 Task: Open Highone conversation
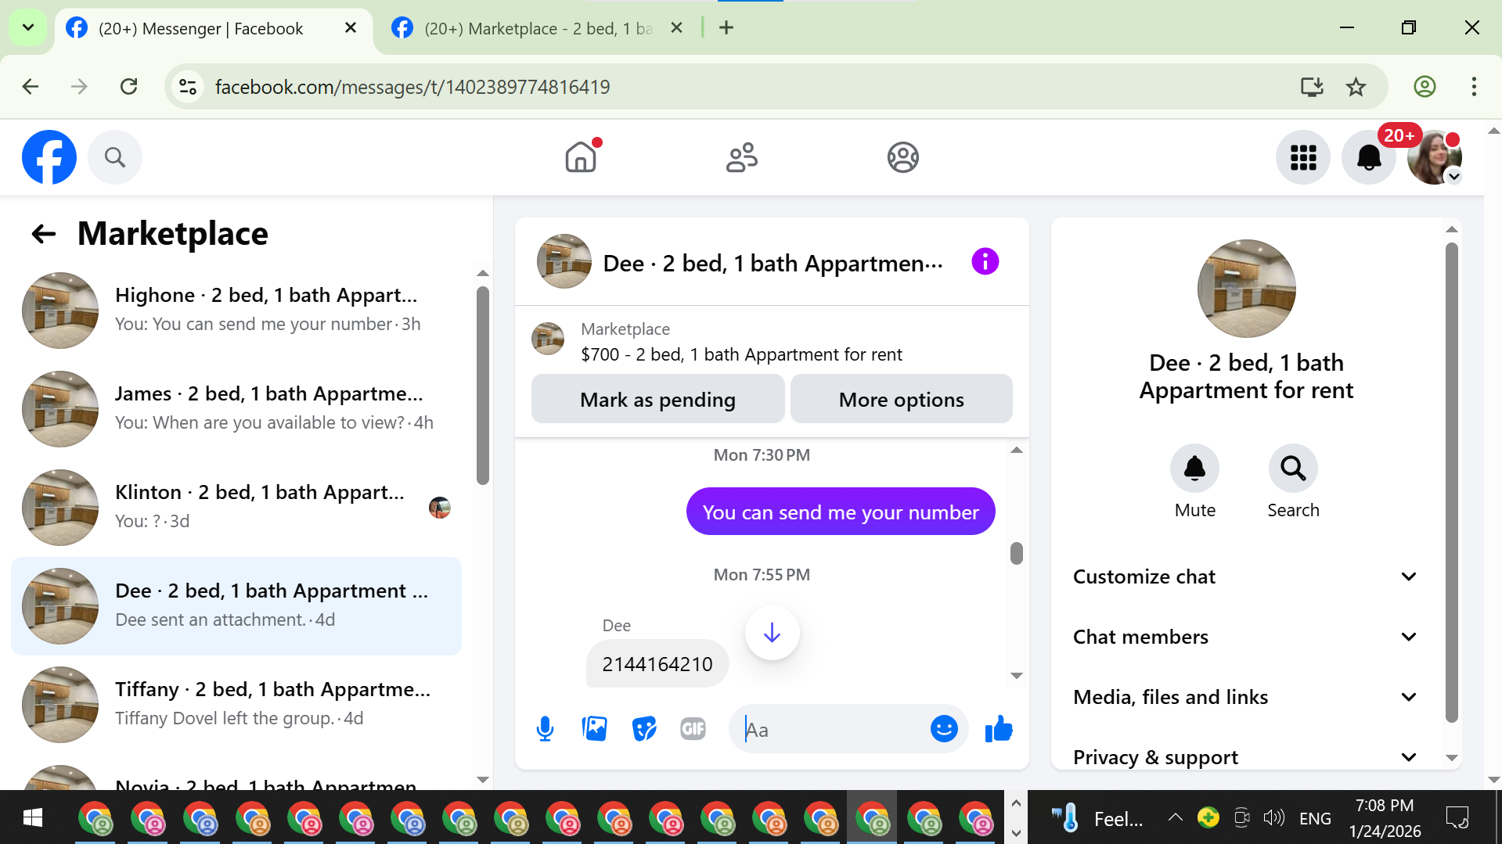point(236,310)
